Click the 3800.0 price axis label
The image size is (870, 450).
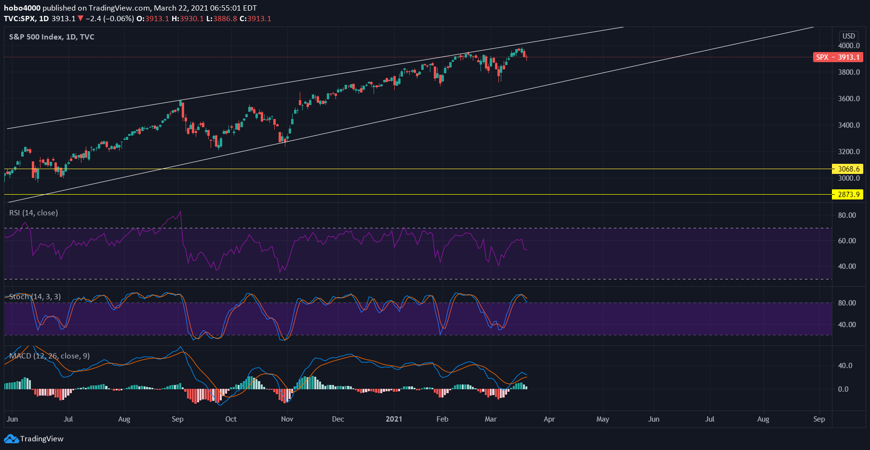(x=849, y=72)
